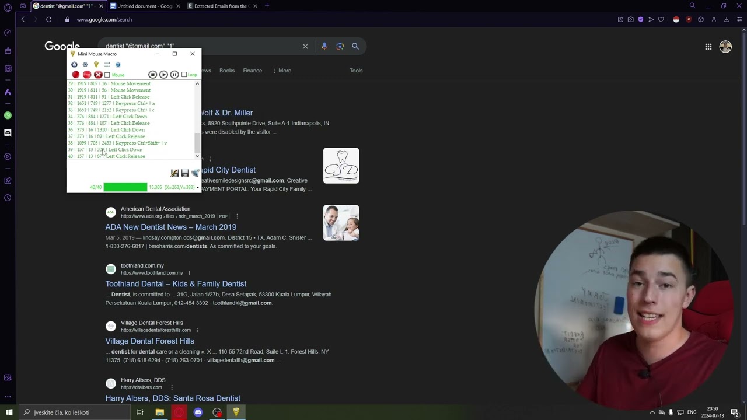Click the ADA result thumbnail image
The image size is (747, 420).
coord(341,223)
